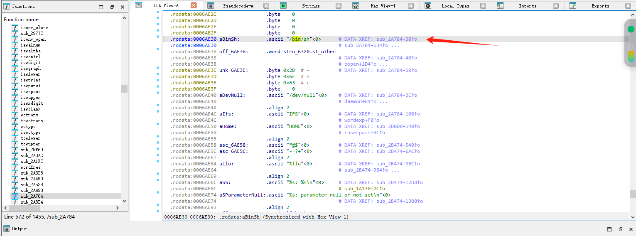Click the Hex View-1 tab icon
This screenshot has width=636, height=236.
tap(356, 6)
